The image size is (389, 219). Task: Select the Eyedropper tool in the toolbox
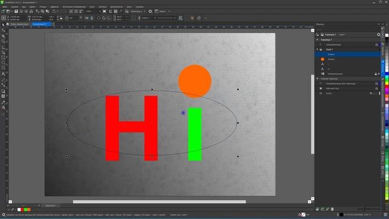[x=3, y=102]
